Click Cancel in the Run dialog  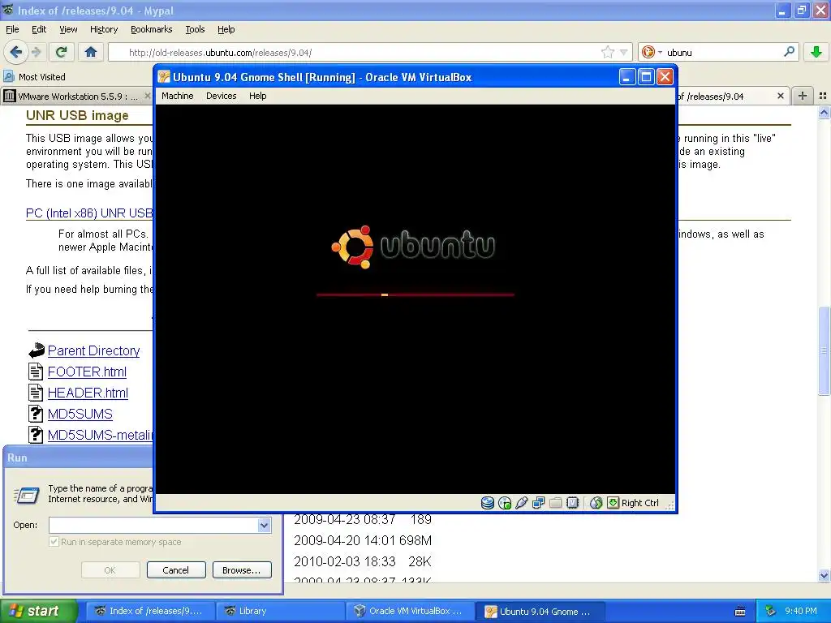176,570
